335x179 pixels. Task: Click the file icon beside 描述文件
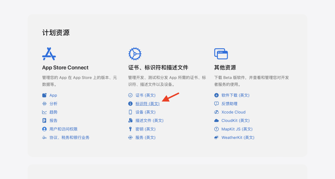click(130, 120)
